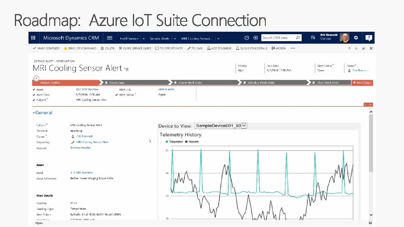Click the hamburger navigation menu icon
This screenshot has height=227, width=404.
[x=109, y=38]
